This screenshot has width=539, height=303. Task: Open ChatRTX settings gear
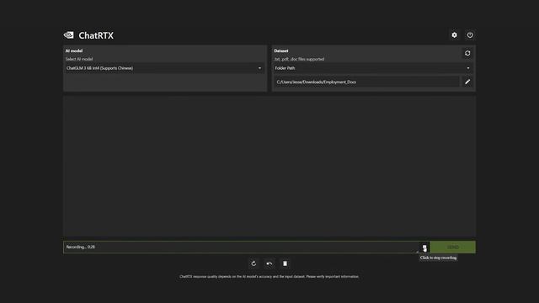[454, 35]
